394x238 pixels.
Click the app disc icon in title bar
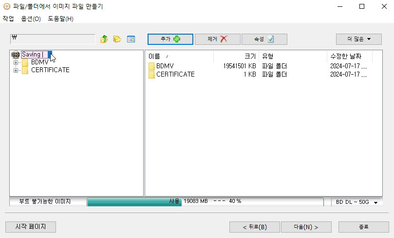7,6
